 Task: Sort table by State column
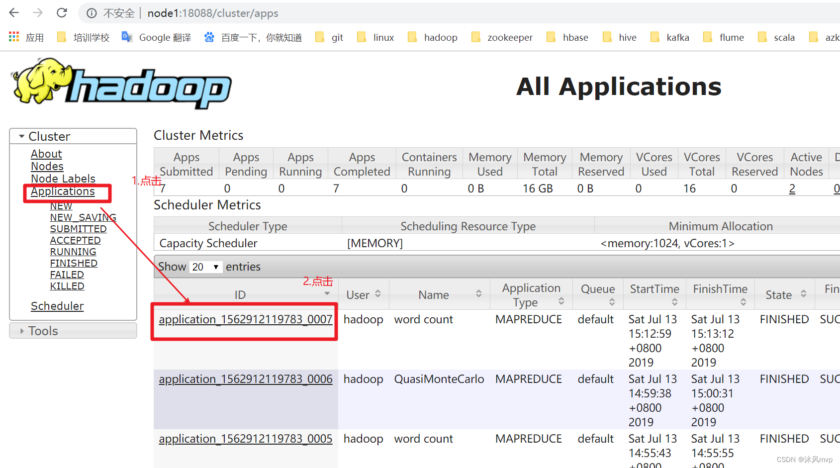click(803, 294)
